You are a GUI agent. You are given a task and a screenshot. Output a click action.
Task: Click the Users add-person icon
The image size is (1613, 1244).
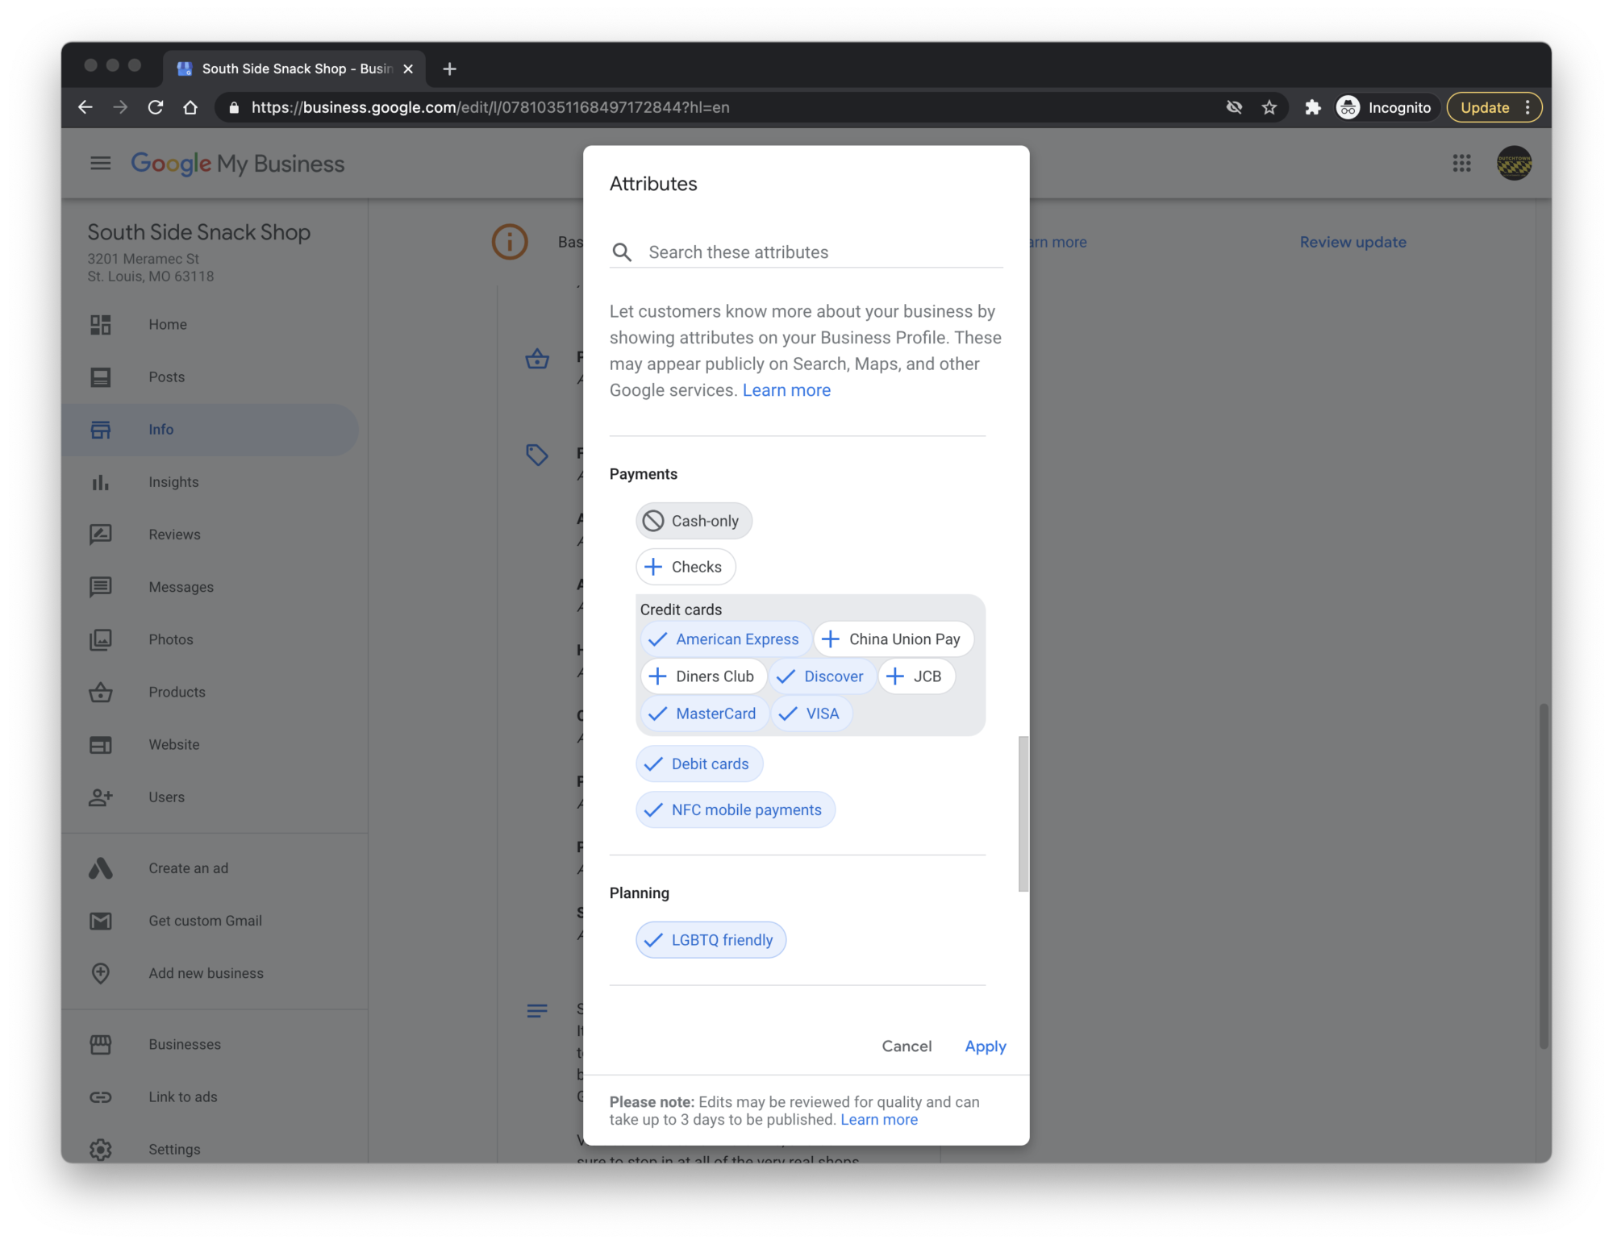coord(100,797)
